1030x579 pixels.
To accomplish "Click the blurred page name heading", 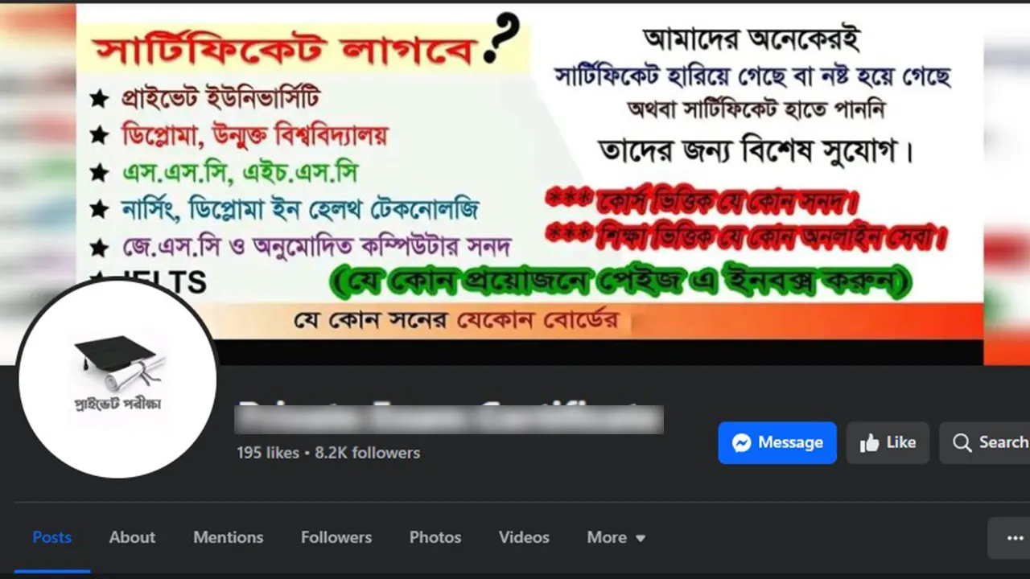I will pos(448,417).
